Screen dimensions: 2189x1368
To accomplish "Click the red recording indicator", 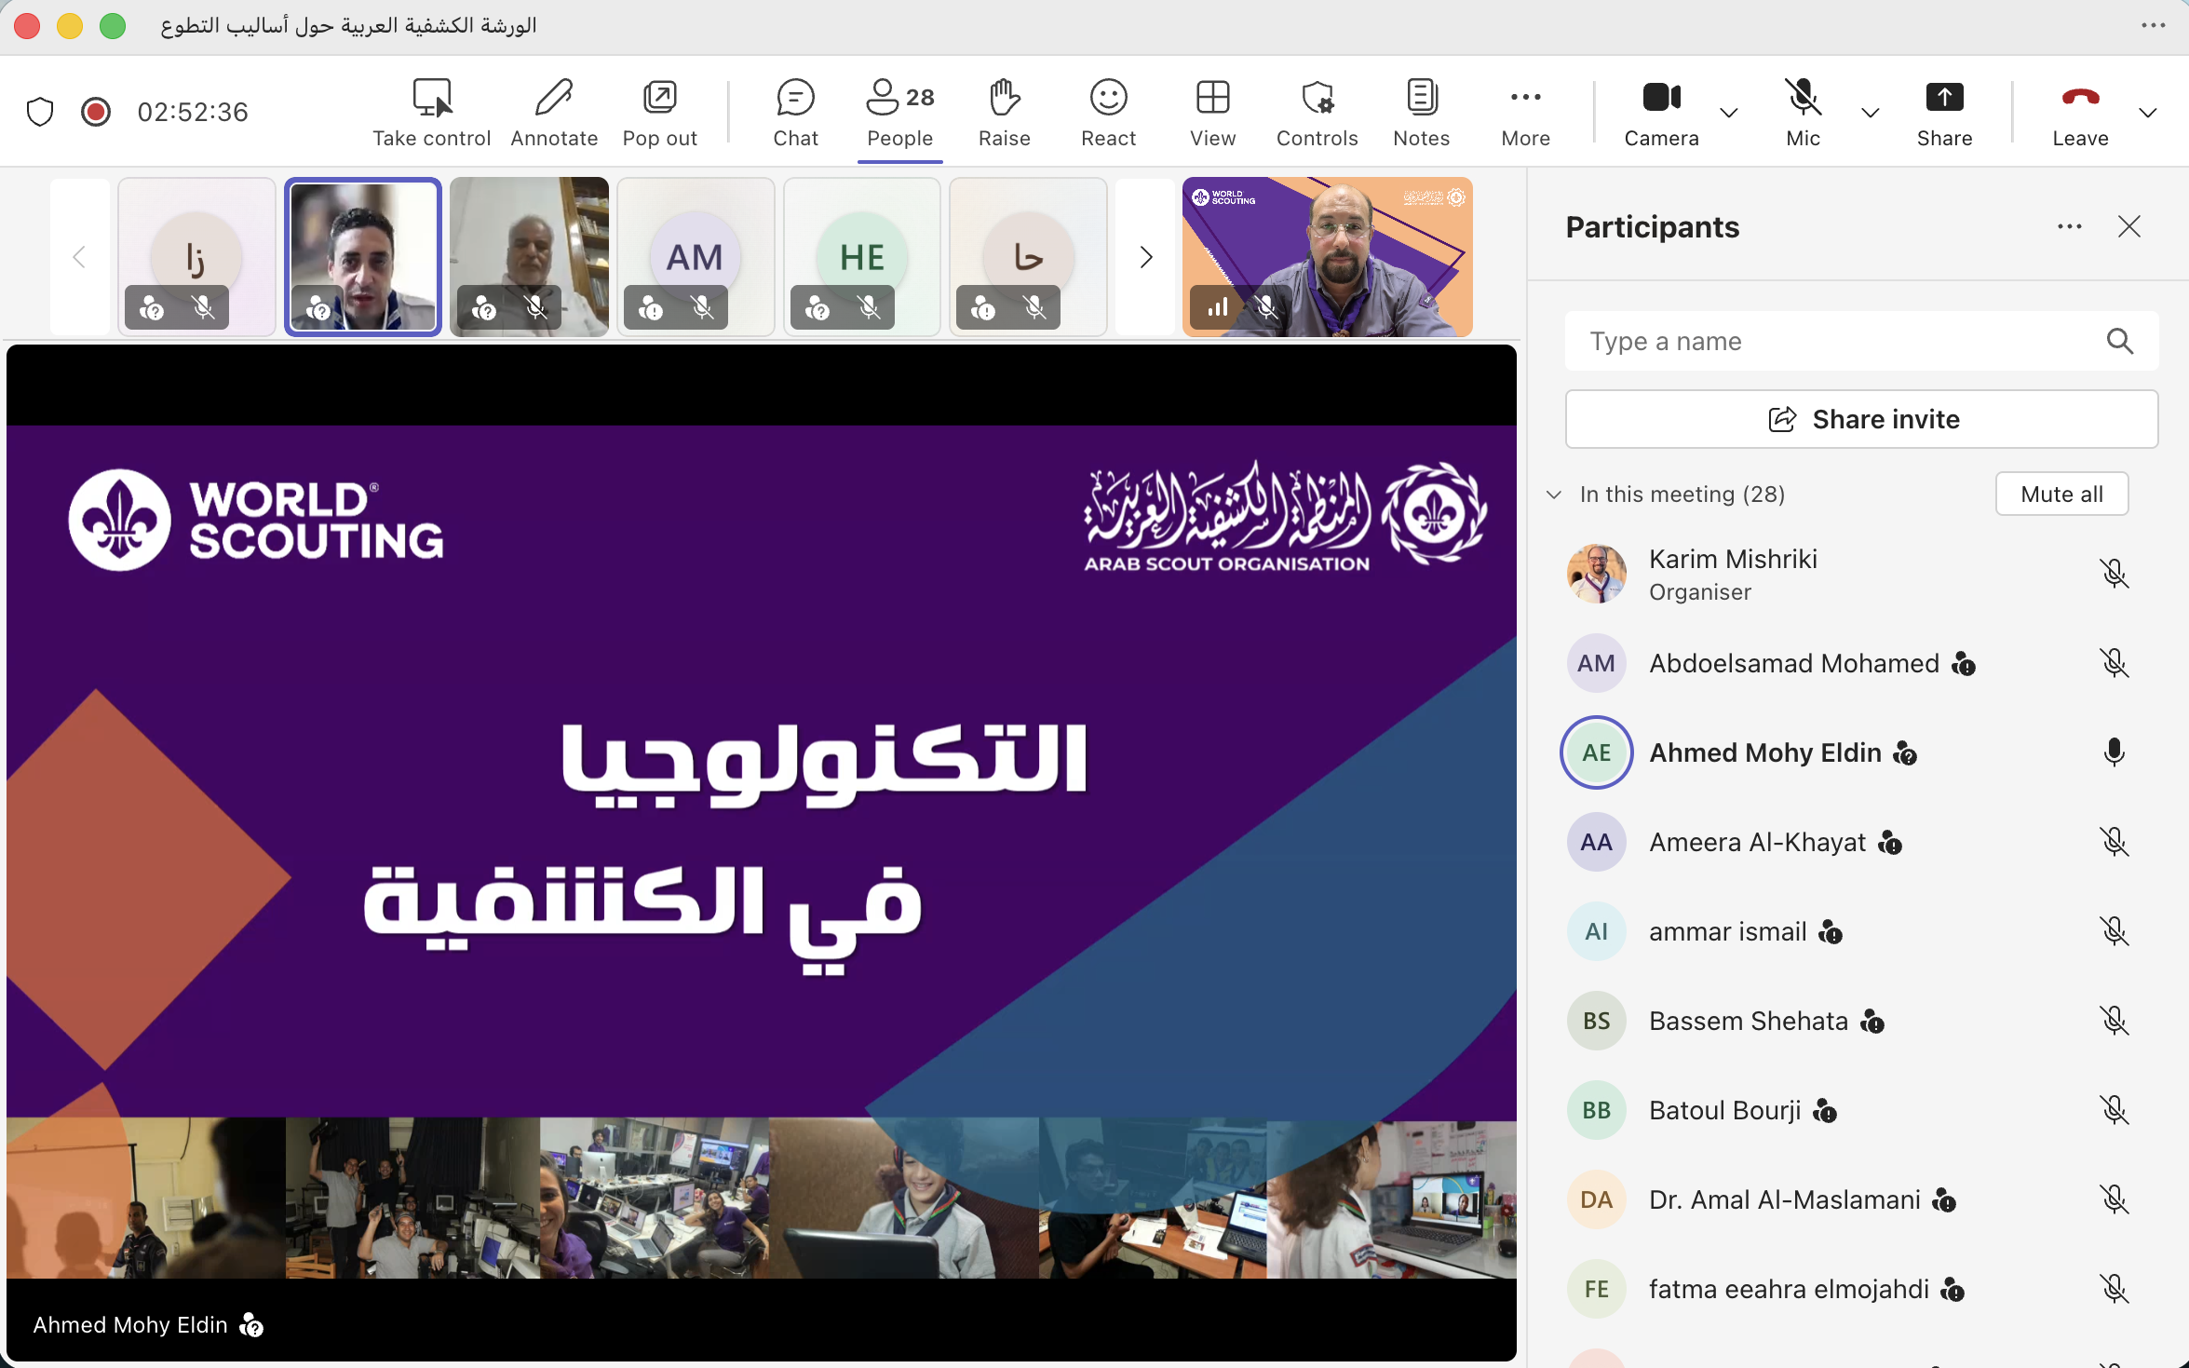I will [x=95, y=112].
